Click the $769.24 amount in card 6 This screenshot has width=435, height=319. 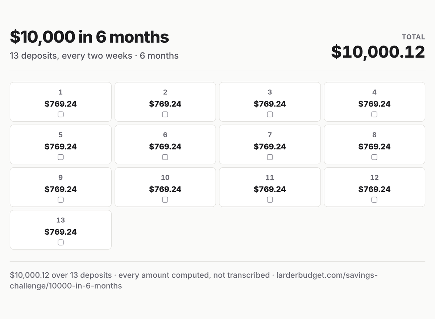point(165,147)
